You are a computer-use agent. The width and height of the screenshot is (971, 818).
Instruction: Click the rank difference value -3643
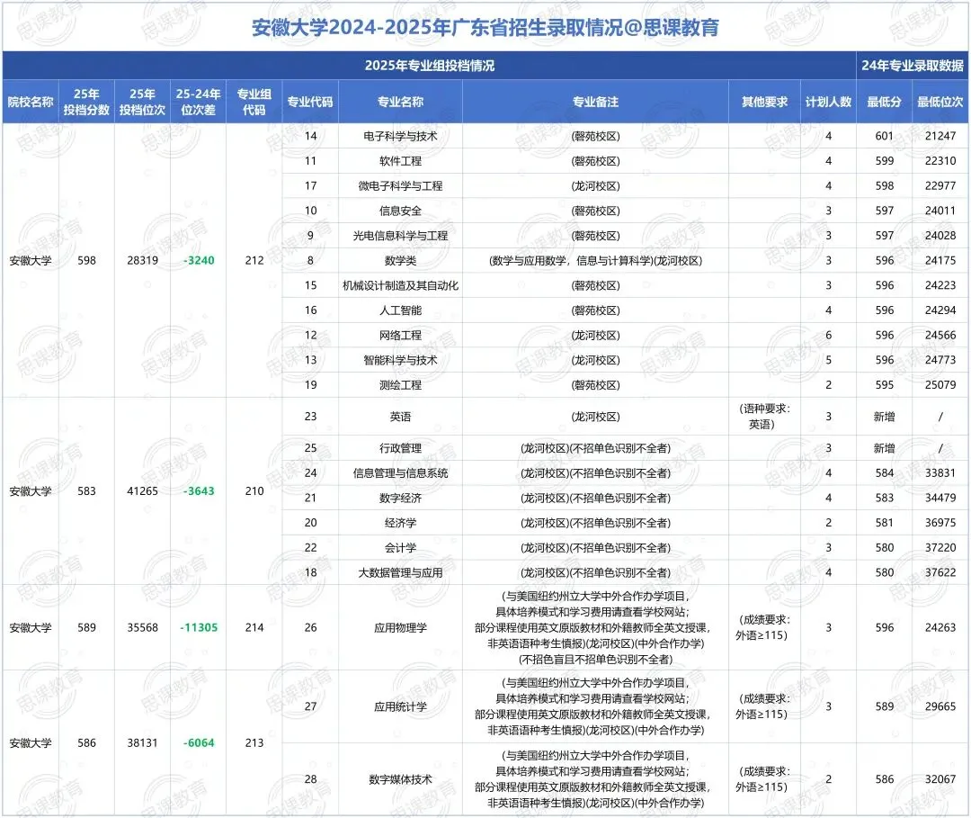click(x=199, y=490)
